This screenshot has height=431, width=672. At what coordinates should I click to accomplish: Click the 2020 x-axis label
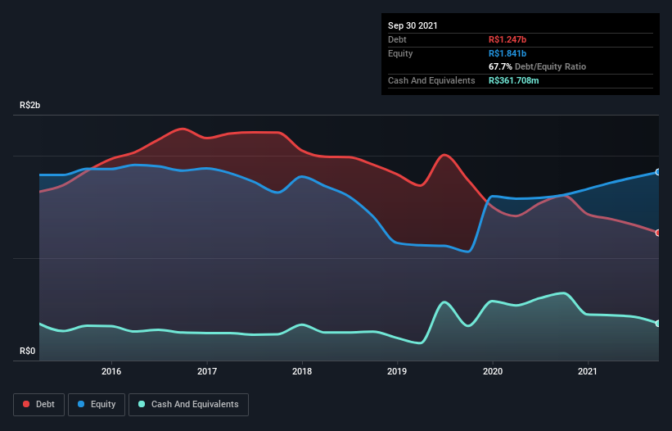[493, 371]
